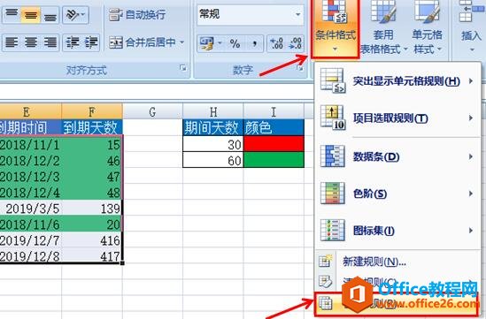This screenshot has height=319, width=486.
Task: Click the cell containing 30
Action: [213, 143]
